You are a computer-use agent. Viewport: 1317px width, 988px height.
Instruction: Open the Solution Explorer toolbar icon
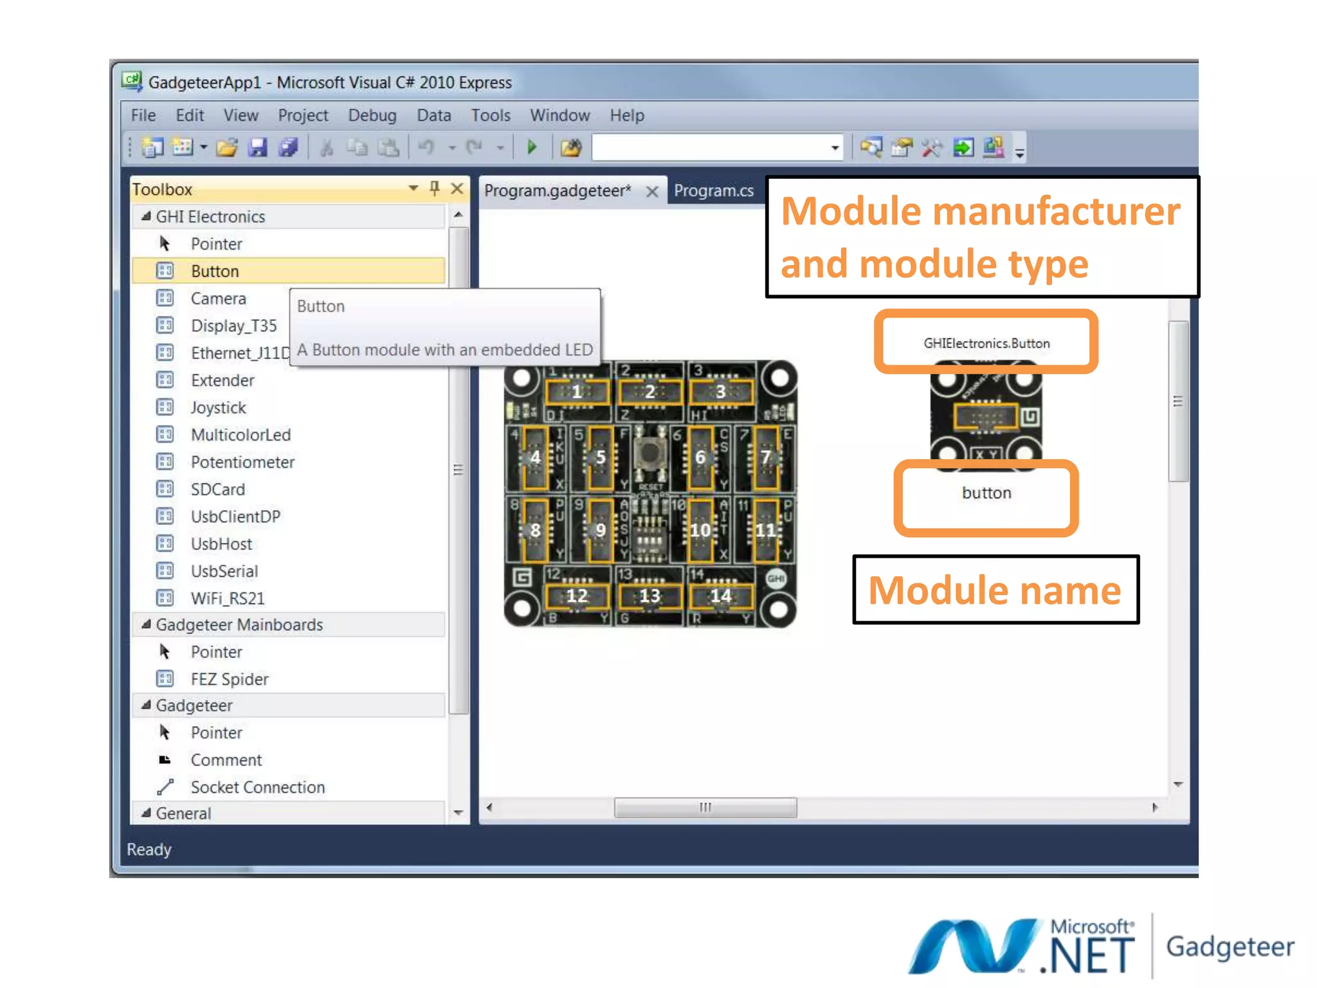[871, 148]
